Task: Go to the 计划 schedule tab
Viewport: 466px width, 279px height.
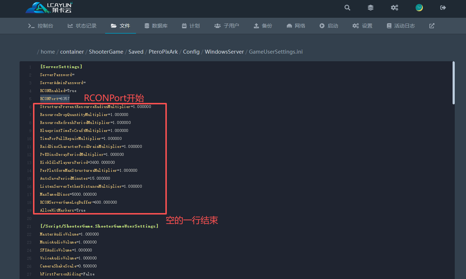Action: tap(191, 26)
